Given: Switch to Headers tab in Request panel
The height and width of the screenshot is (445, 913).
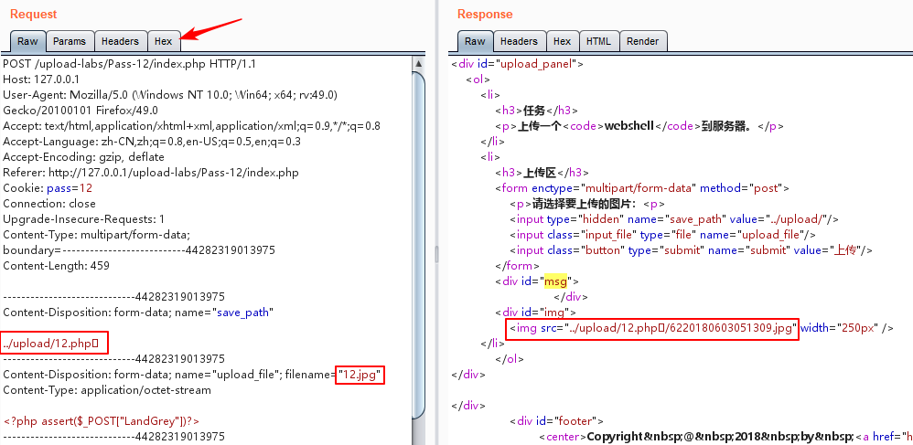Looking at the screenshot, I should pyautogui.click(x=120, y=41).
